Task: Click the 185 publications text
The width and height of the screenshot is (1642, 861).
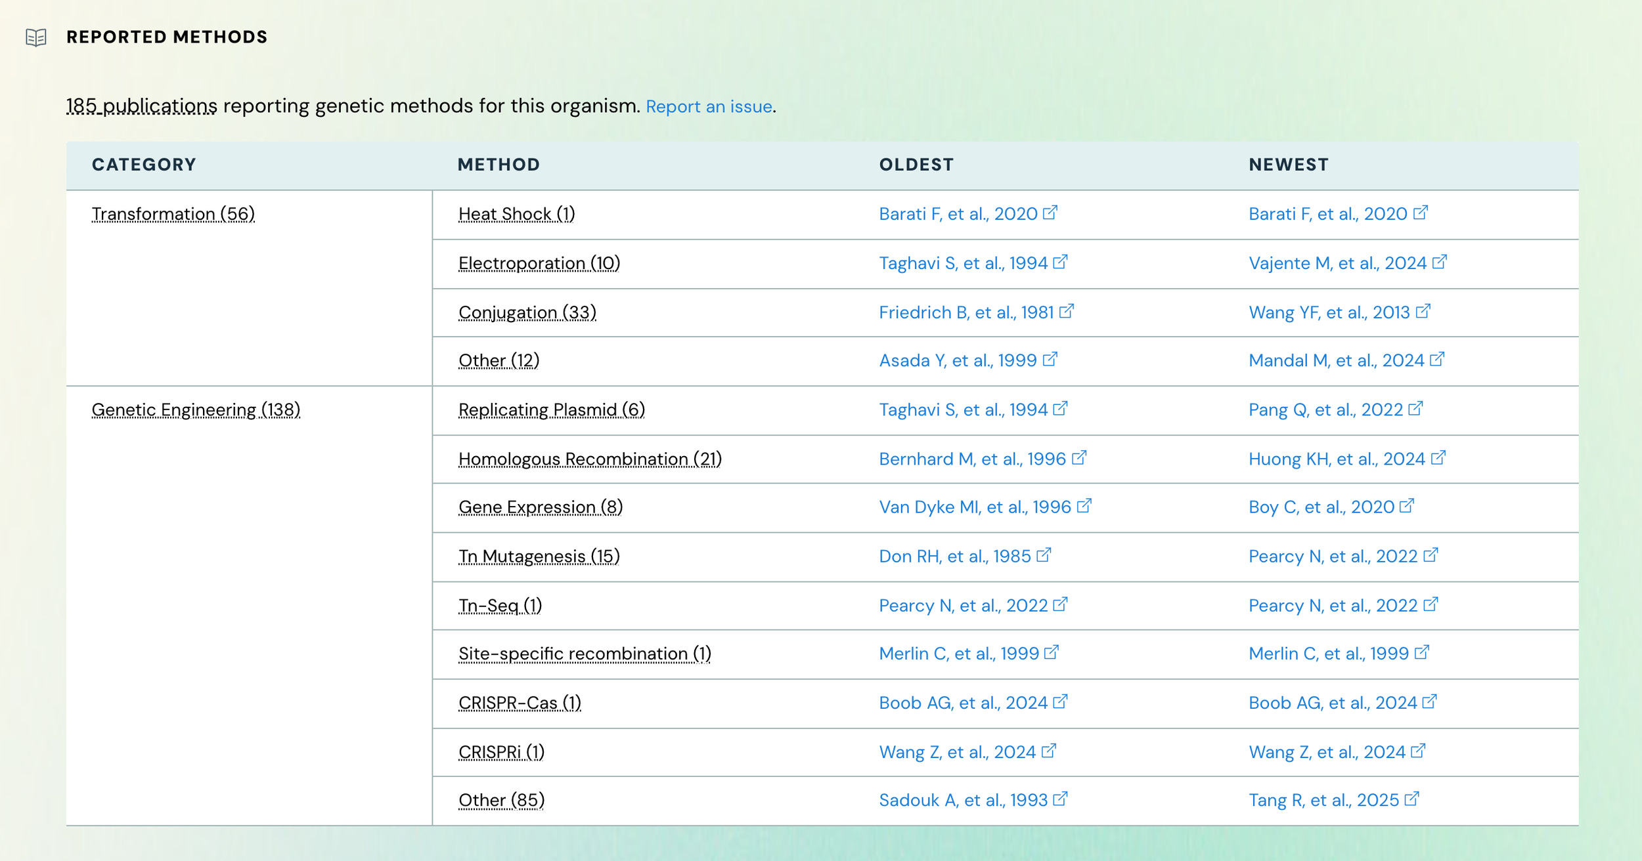Action: pyautogui.click(x=141, y=106)
